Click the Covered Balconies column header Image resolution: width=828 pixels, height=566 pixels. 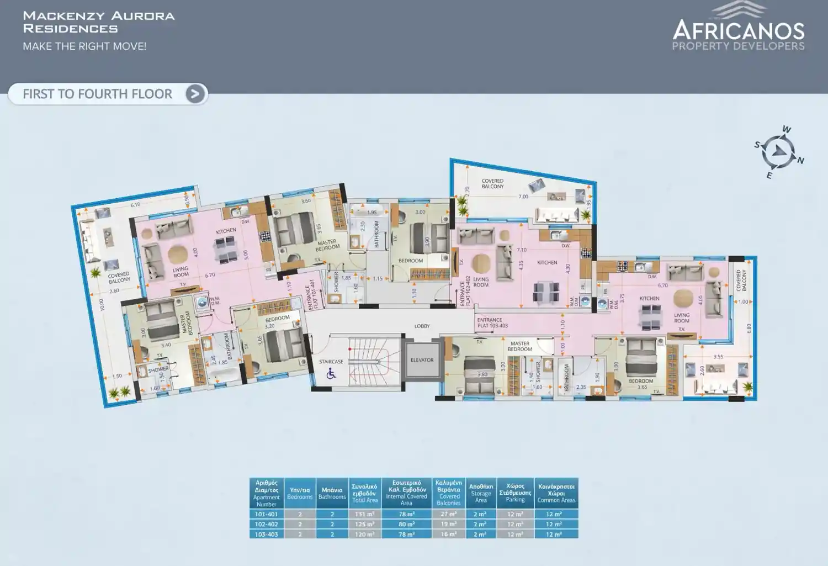pyautogui.click(x=449, y=493)
